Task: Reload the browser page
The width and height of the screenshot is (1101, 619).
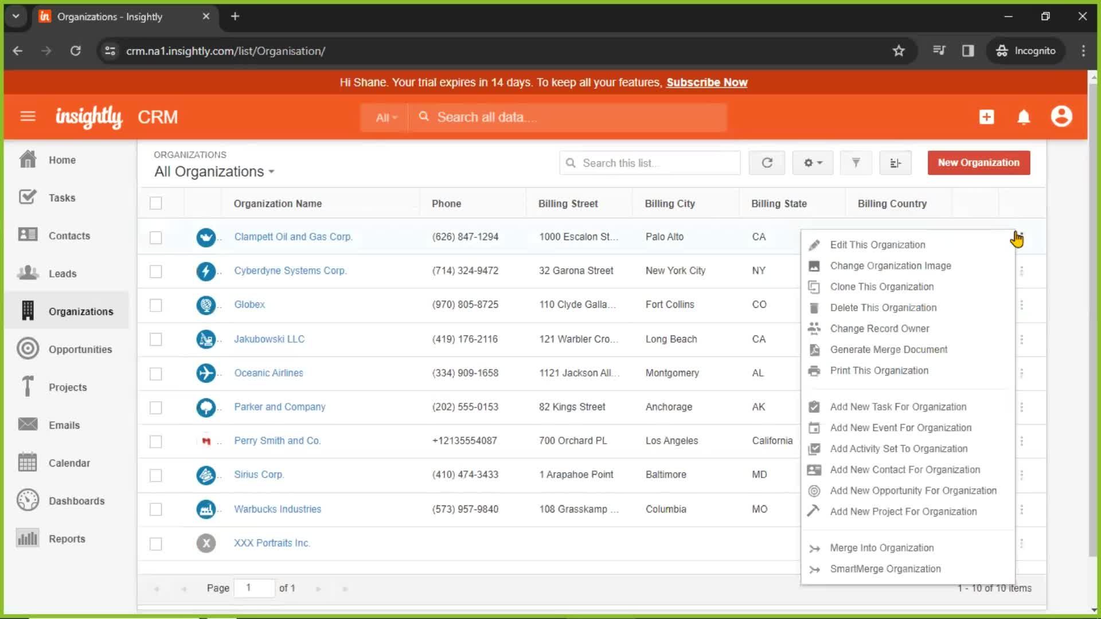Action: click(75, 51)
